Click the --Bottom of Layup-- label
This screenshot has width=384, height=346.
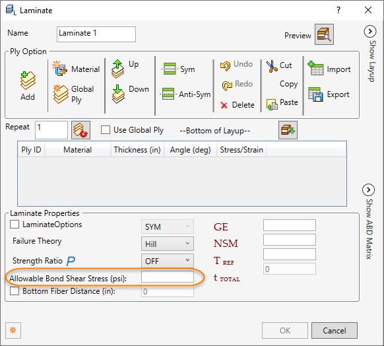click(215, 131)
